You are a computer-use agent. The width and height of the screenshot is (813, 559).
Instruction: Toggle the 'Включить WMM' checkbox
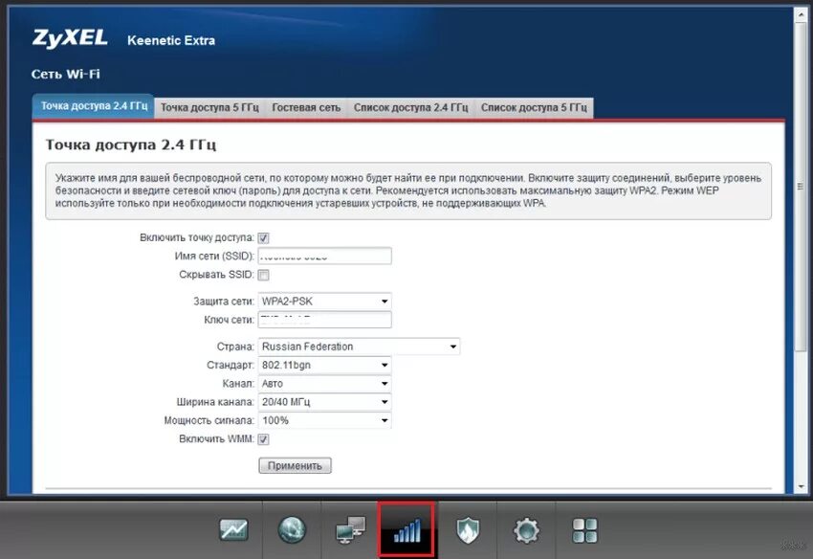pos(263,439)
